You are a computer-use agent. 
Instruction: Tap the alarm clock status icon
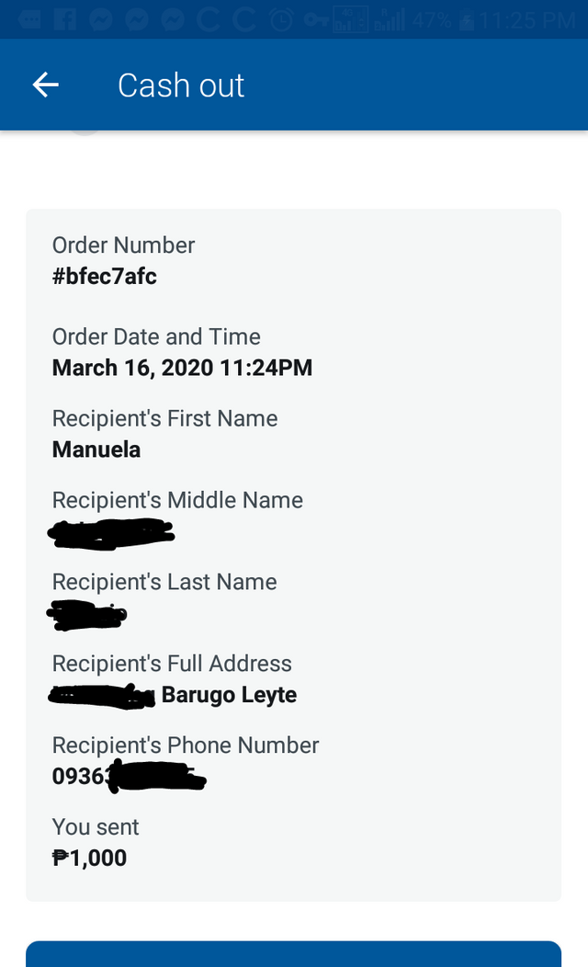(283, 19)
